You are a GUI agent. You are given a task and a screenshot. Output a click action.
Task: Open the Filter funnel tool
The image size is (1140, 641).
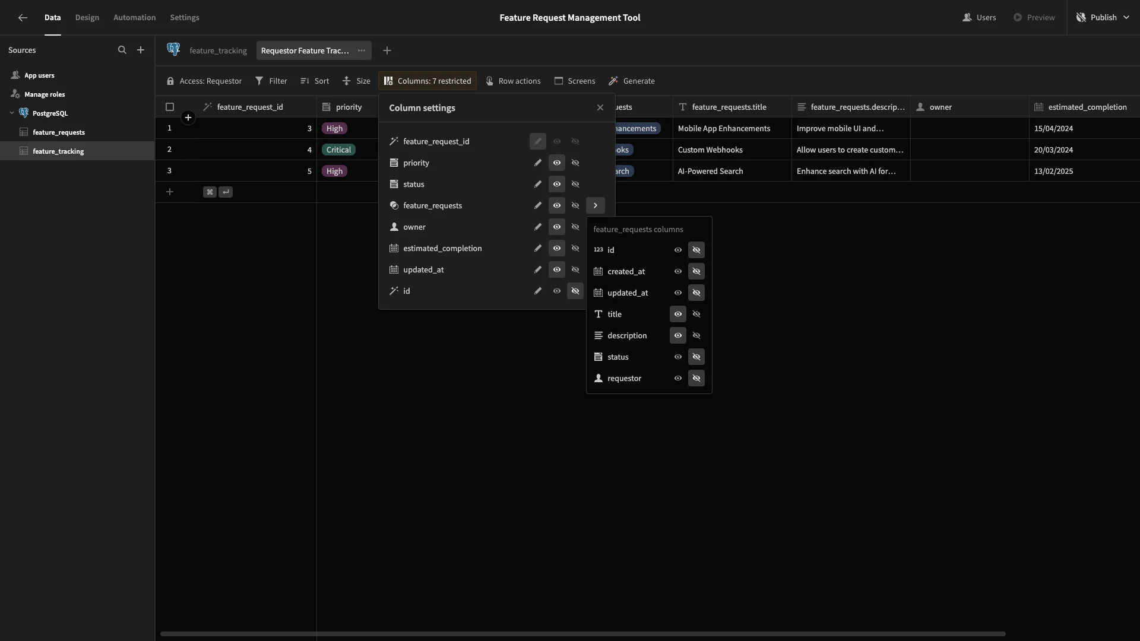[271, 81]
